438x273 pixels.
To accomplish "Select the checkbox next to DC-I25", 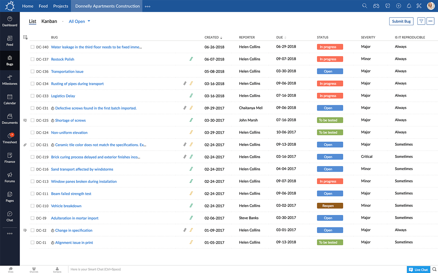I will 33,120.
